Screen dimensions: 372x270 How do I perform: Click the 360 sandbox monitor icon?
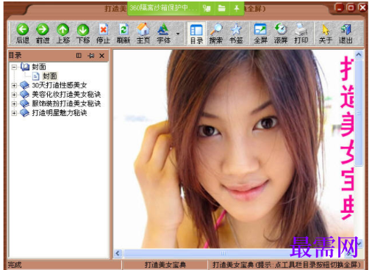coord(207,9)
